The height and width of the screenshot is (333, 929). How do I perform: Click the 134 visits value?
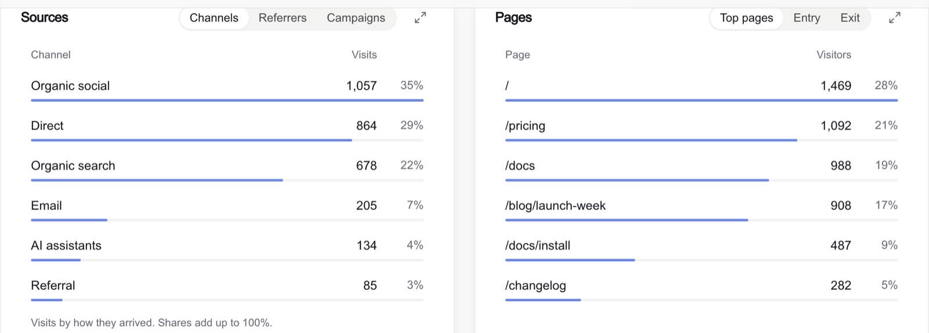click(366, 246)
